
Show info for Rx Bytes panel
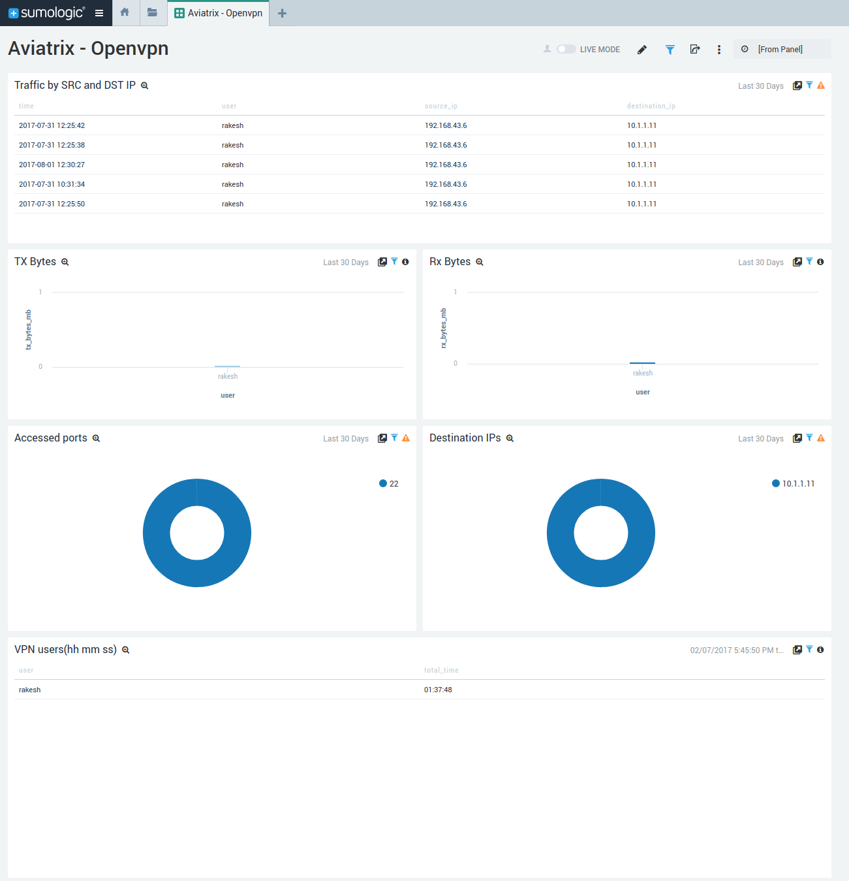(820, 262)
